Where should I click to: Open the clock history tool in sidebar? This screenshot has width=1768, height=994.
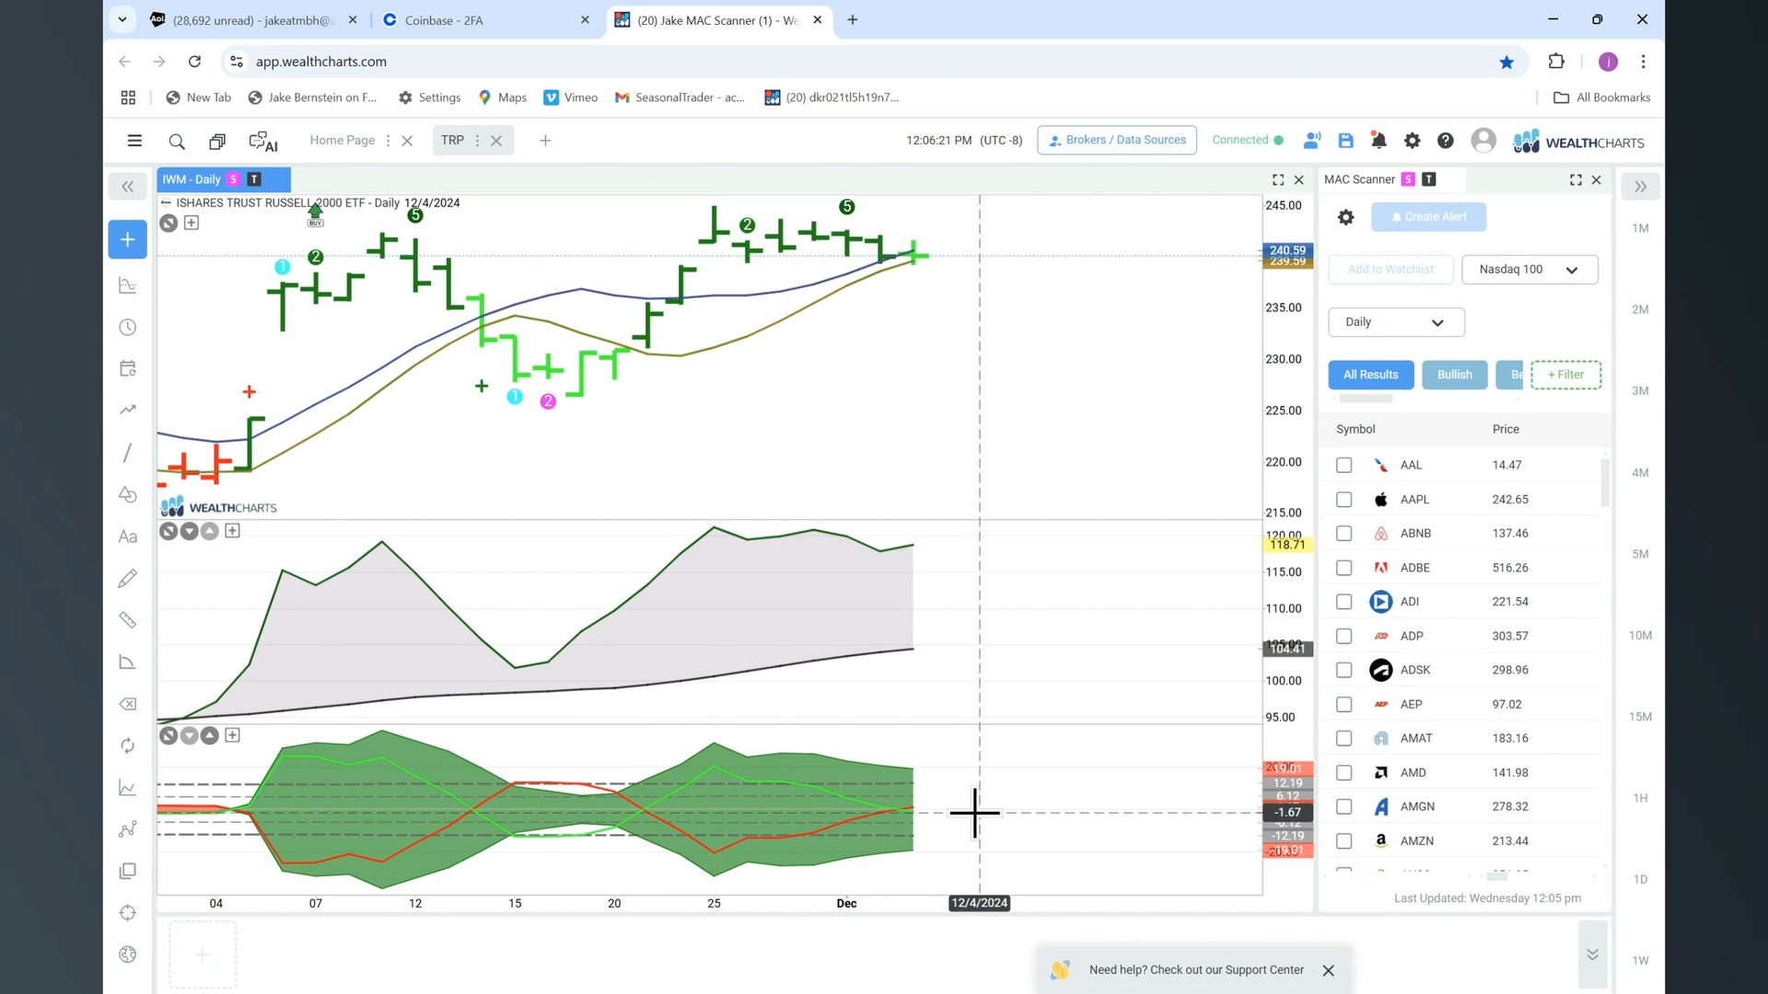[x=127, y=328]
